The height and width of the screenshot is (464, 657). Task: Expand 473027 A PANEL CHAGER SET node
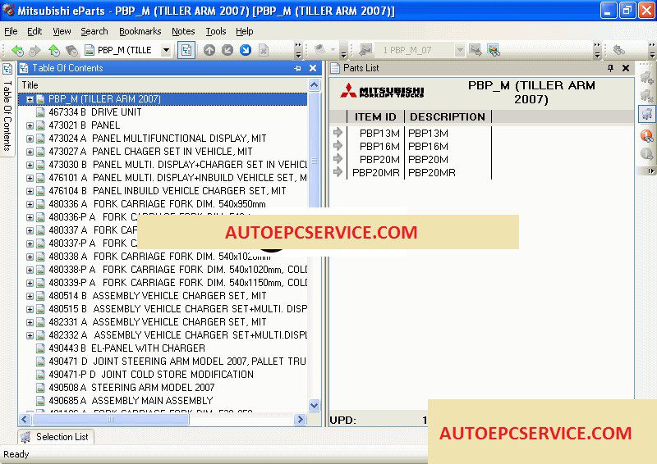pyautogui.click(x=30, y=152)
